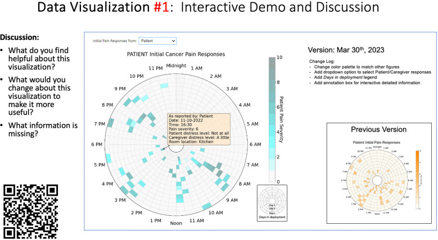
Task: Click the cell below 11 PM label
Action: click(x=164, y=86)
